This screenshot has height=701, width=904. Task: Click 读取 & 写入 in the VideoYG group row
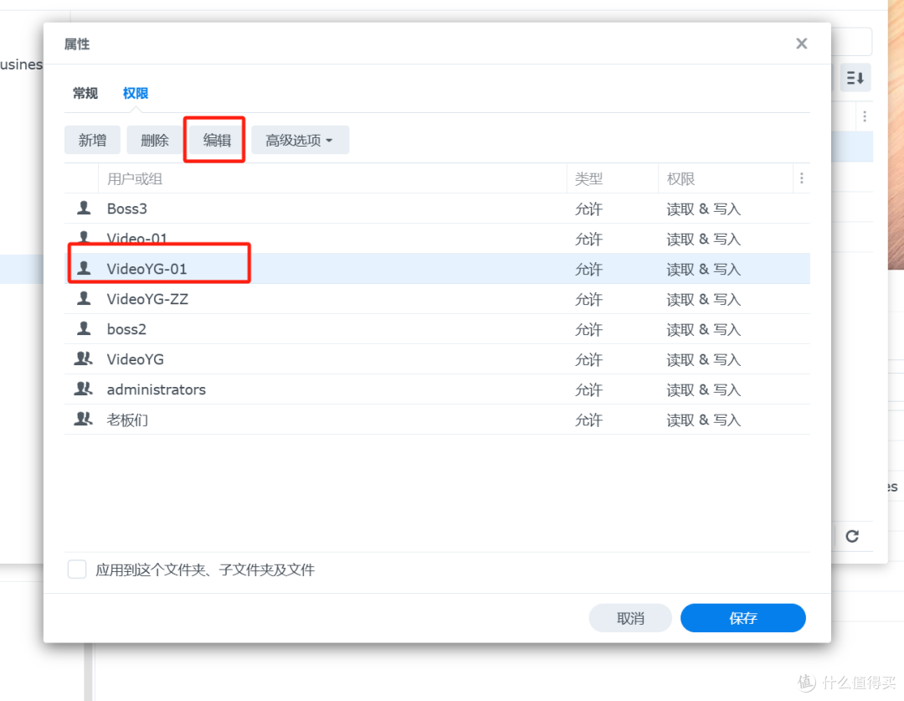coord(703,360)
